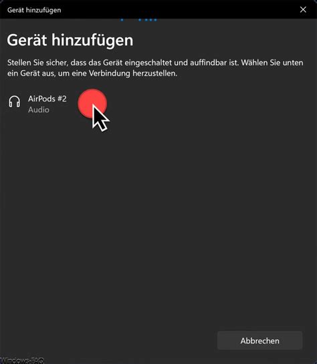Click the text Verbindung herzustellen

coord(133,73)
